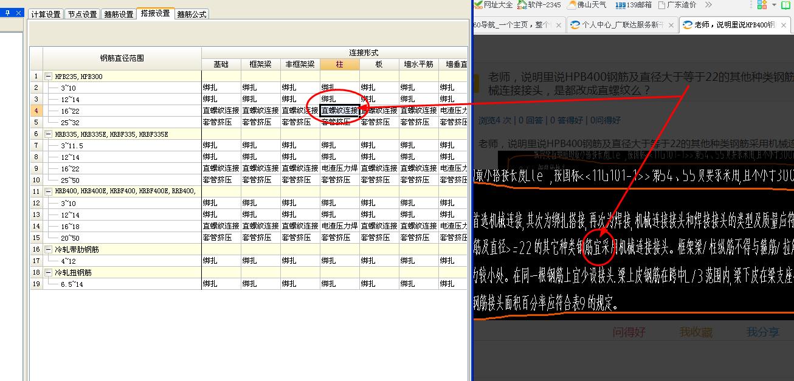Select row 7 diameter range 3~11.5
The height and width of the screenshot is (381, 794).
122,145
